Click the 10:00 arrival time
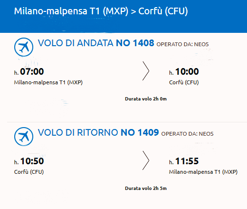The image size is (247, 209). click(x=187, y=71)
